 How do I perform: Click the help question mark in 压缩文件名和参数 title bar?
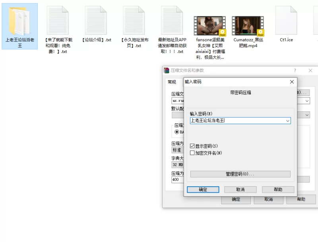pos(295,70)
